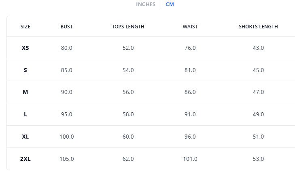The width and height of the screenshot is (295, 171).
Task: Click the XL size row label
Action: 25,137
